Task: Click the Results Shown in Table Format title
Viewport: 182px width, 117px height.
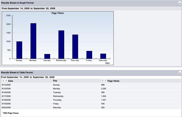Action: pyautogui.click(x=17, y=72)
